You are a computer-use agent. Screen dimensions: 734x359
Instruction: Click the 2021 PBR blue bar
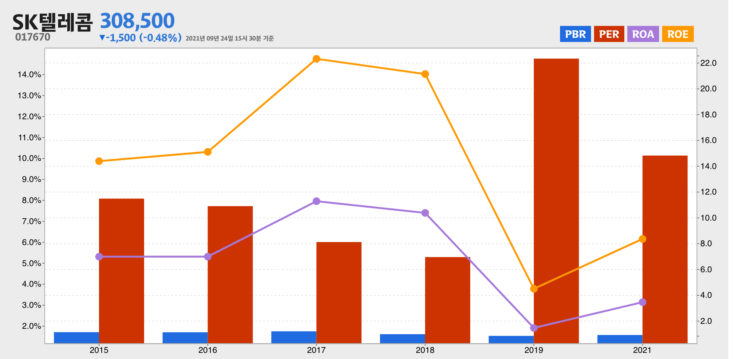(x=620, y=339)
